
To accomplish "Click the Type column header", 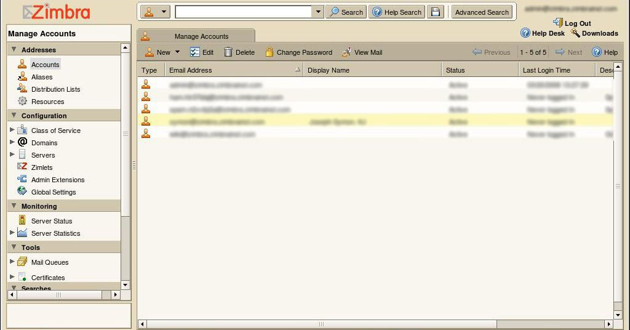I will click(x=151, y=70).
